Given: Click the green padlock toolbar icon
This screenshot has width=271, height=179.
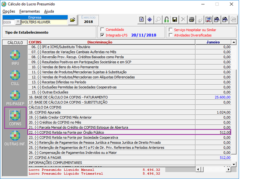Looking at the screenshot, I should 166,19.
